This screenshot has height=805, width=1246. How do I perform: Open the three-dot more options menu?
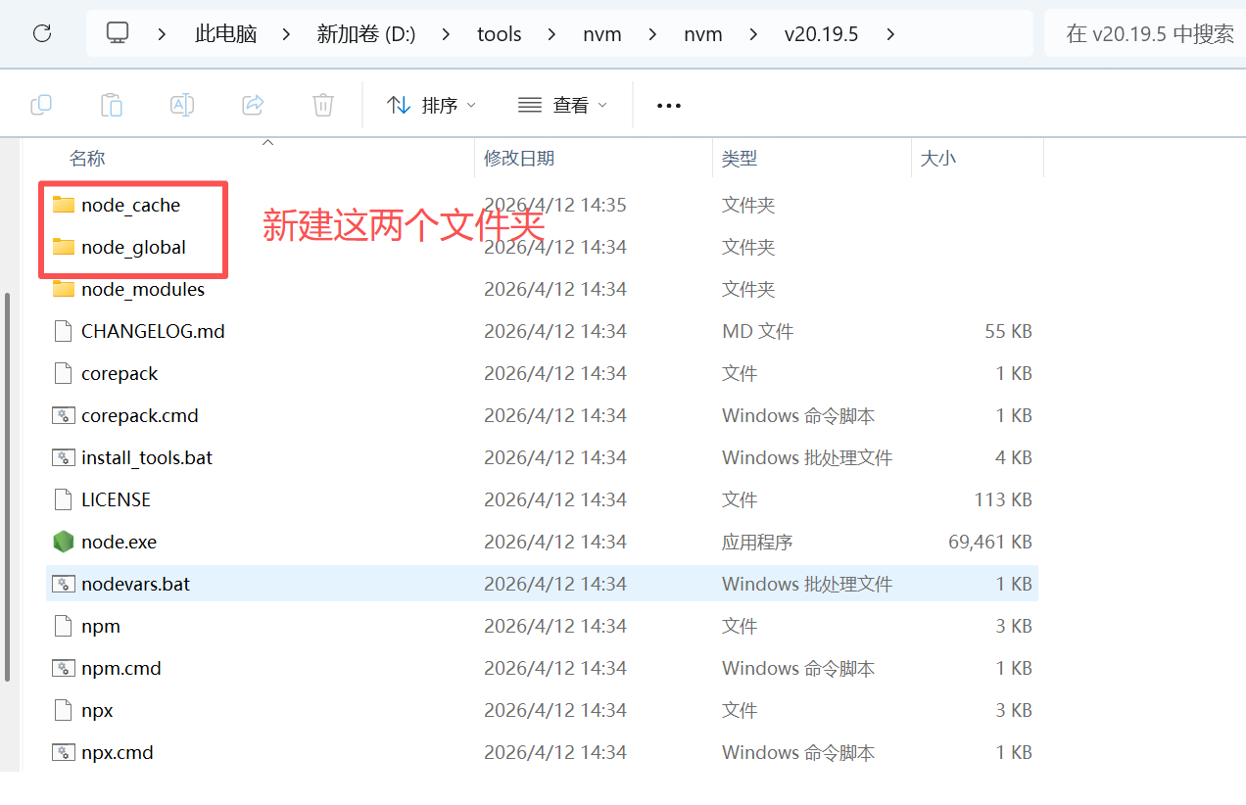[669, 105]
